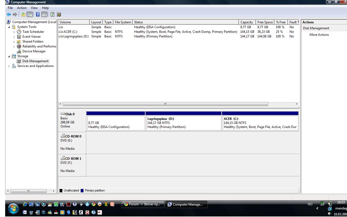Open Help from the blue question-mark icon
The height and width of the screenshot is (217, 347).
[38, 15]
